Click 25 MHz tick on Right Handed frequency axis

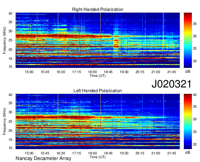click(x=10, y=40)
